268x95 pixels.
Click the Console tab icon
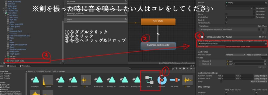(8, 66)
